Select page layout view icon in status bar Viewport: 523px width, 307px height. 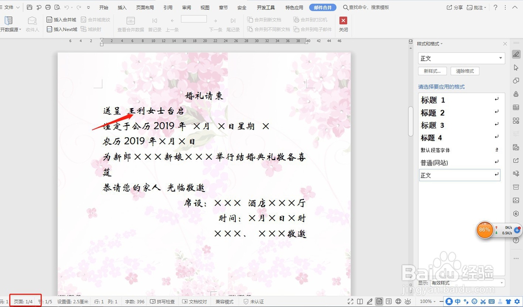pyautogui.click(x=379, y=301)
